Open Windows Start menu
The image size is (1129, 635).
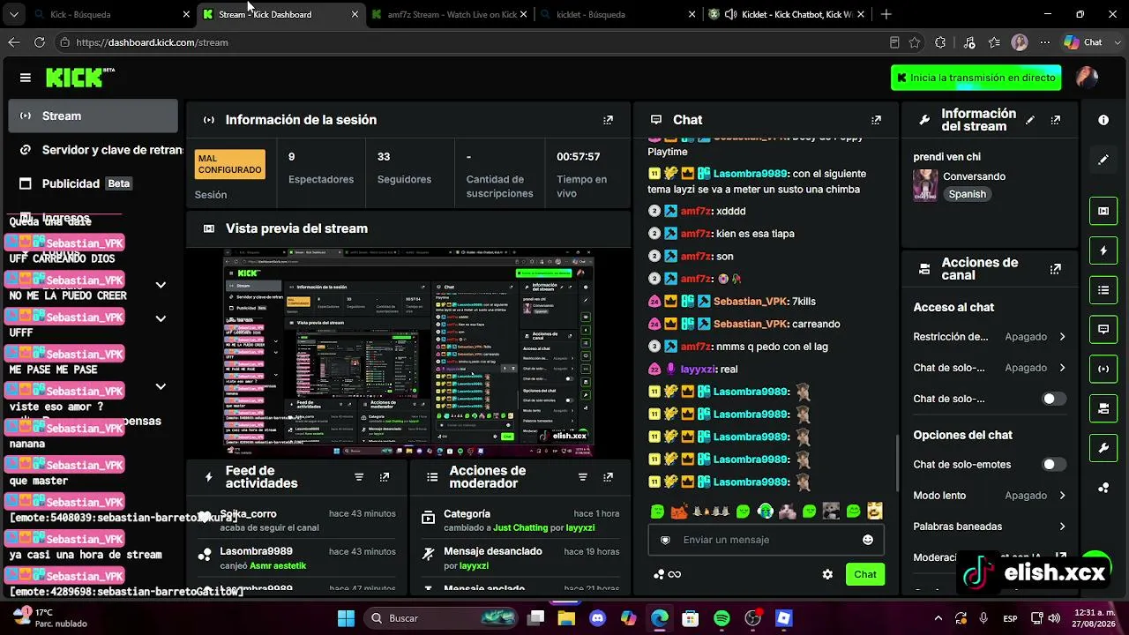(x=346, y=618)
